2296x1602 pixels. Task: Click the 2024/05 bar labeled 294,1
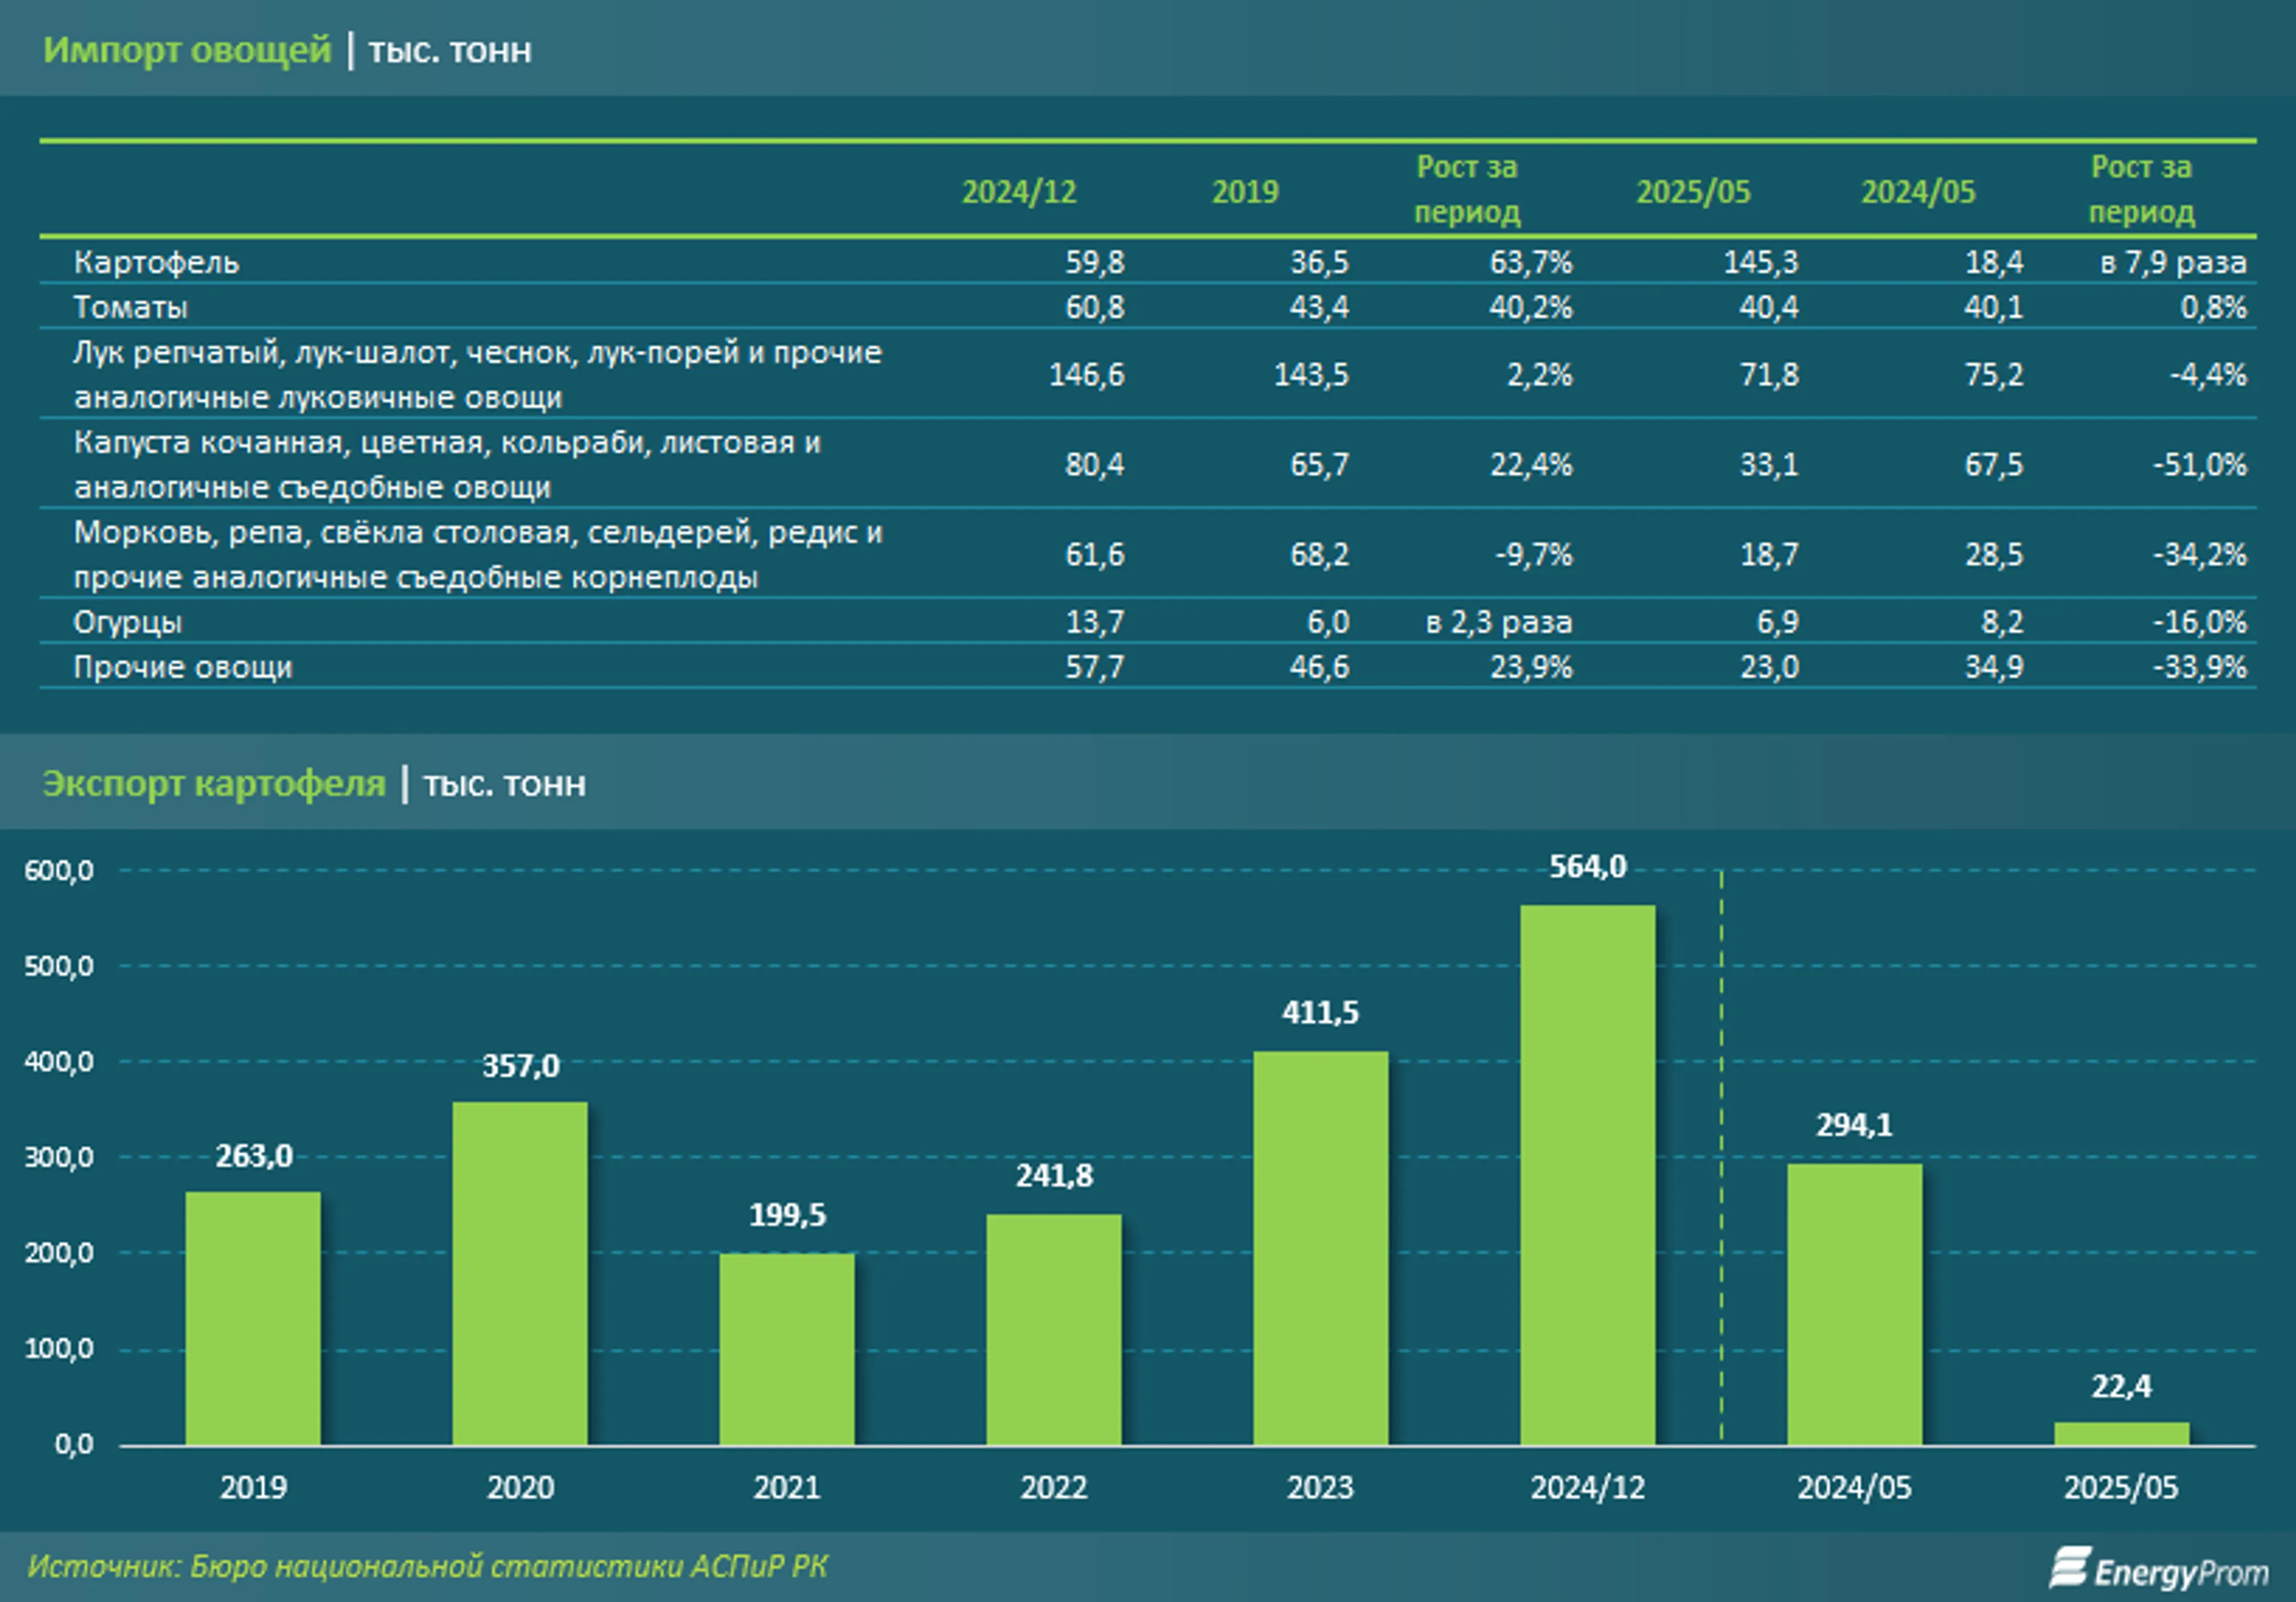1854,1304
